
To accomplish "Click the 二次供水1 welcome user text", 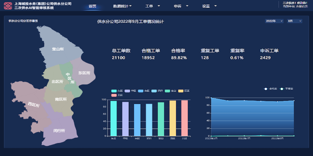I will coord(295,3).
